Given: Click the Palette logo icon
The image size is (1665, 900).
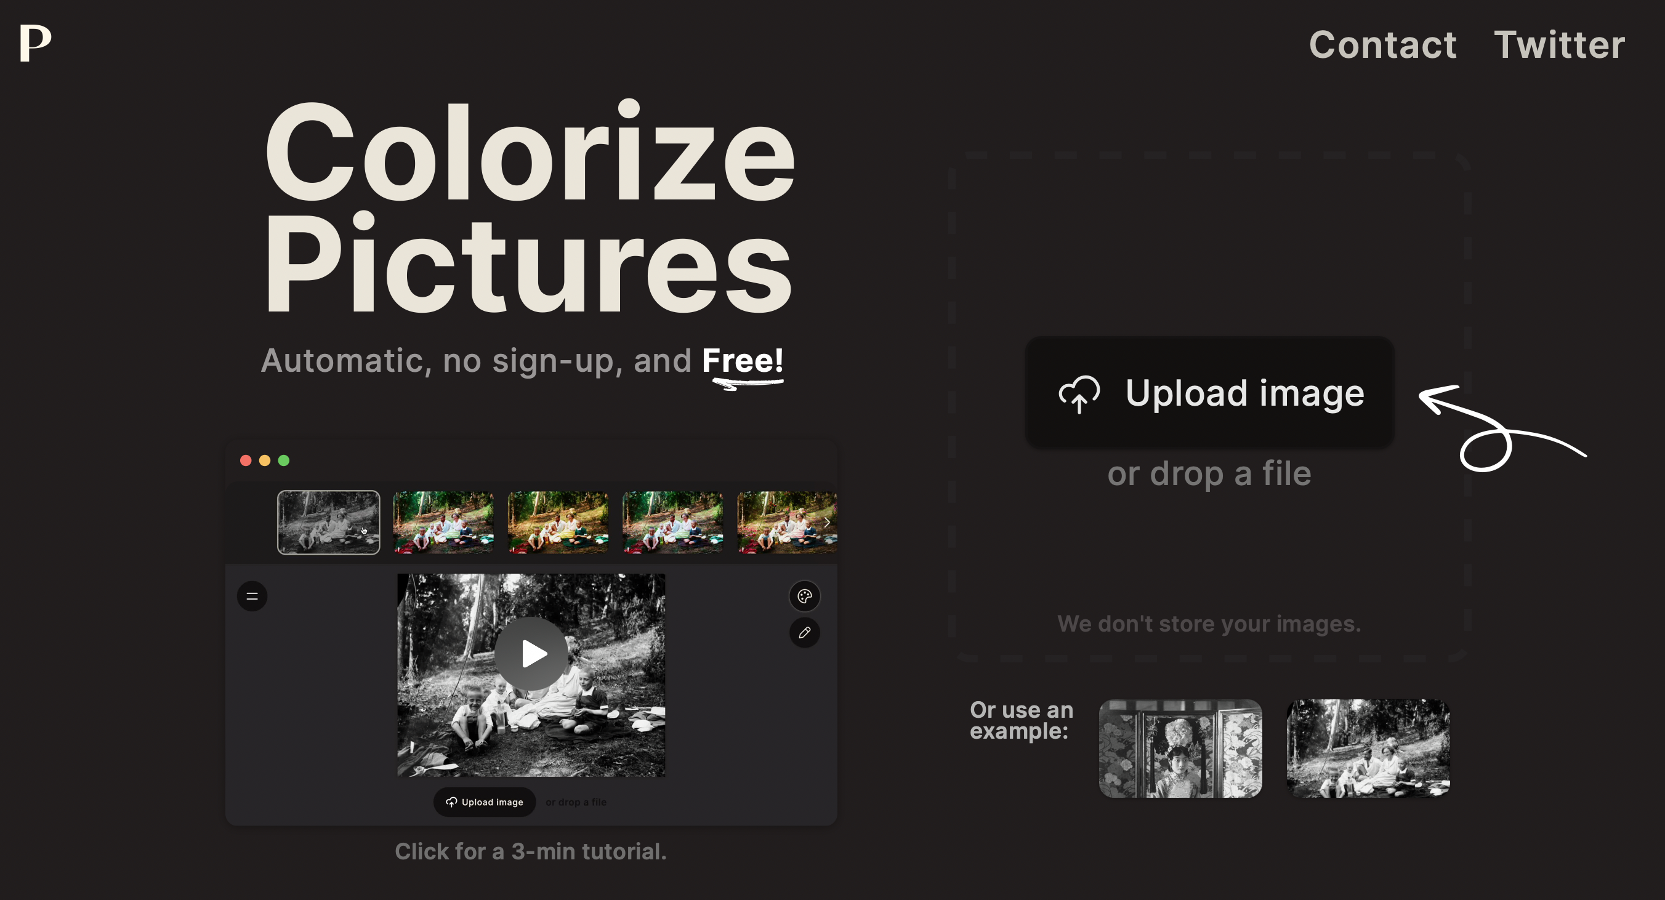Looking at the screenshot, I should coord(36,43).
